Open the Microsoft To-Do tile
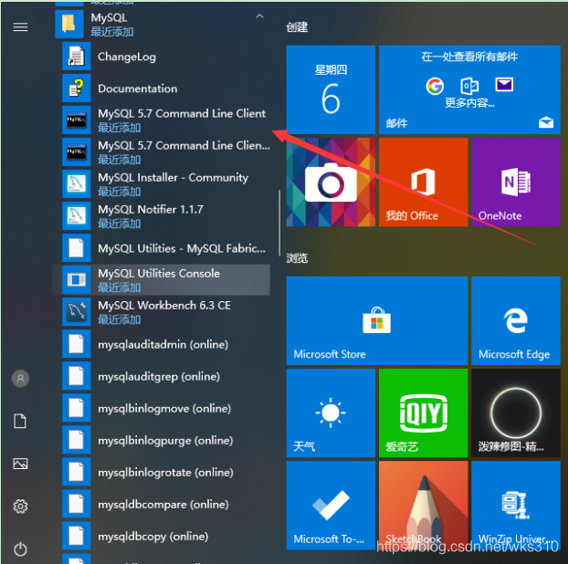Viewport: 568px width, 564px height. point(331,506)
